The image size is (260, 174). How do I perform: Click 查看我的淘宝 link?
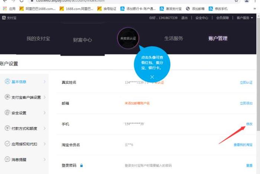coord(243,145)
